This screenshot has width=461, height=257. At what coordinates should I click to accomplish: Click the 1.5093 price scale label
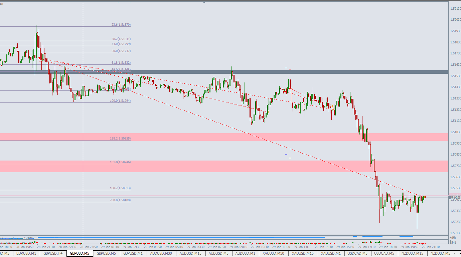[456, 144]
